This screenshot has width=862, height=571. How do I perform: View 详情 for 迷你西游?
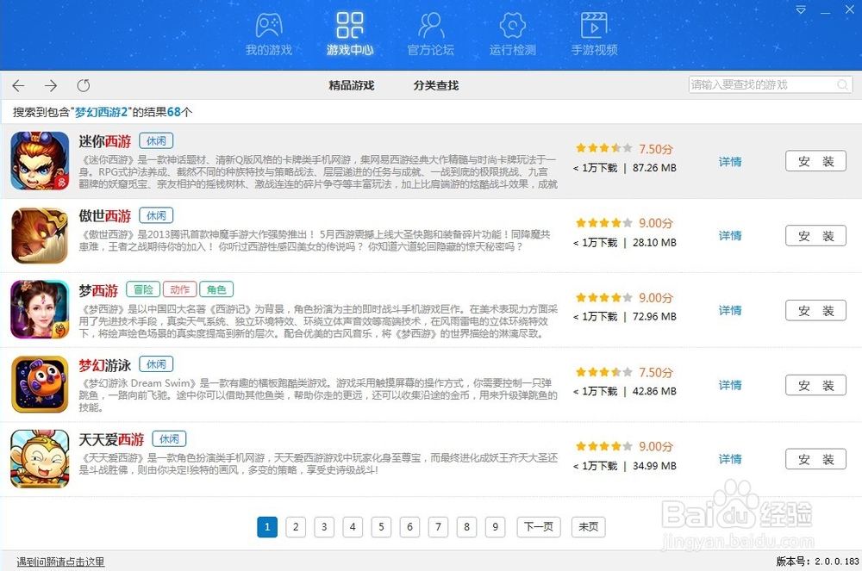[730, 161]
